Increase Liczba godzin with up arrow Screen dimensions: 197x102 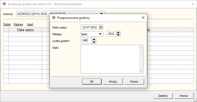94,39
